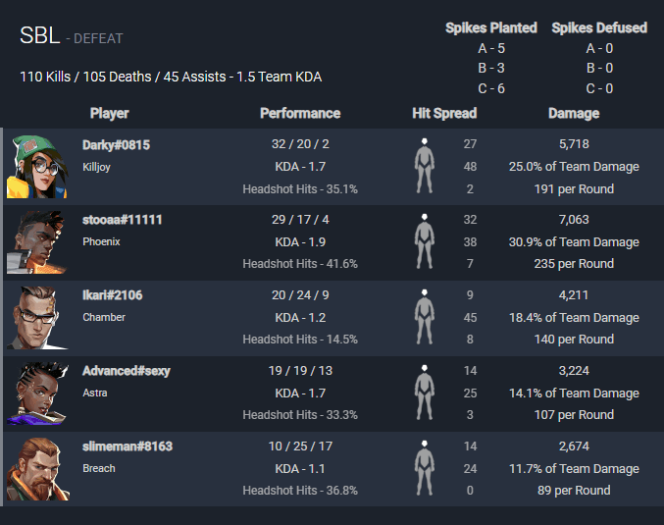The height and width of the screenshot is (525, 664).
Task: Click Darky's Killjoy agent portrait
Action: pyautogui.click(x=37, y=167)
